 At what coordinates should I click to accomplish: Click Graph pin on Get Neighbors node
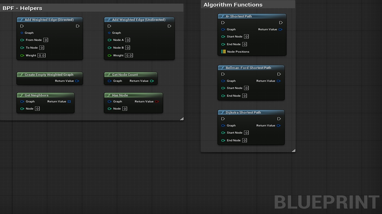pyautogui.click(x=22, y=101)
